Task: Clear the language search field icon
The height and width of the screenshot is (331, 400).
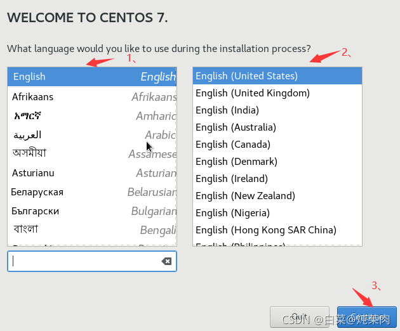Action: point(166,261)
